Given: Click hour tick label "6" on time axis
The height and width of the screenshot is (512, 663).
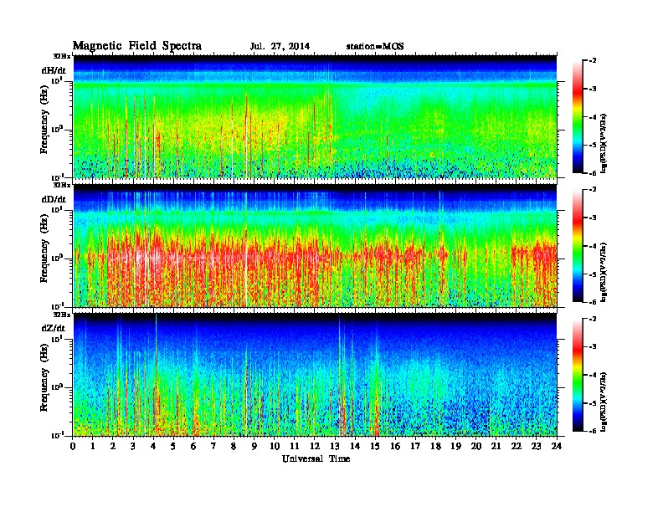Looking at the screenshot, I should coord(193,446).
